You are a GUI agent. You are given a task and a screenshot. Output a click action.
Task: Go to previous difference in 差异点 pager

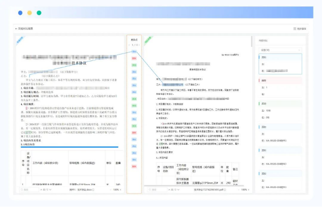point(129,45)
